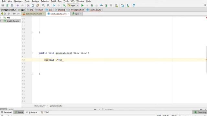Click on the for loop code line 42
The width and height of the screenshot is (207, 116).
(53, 60)
